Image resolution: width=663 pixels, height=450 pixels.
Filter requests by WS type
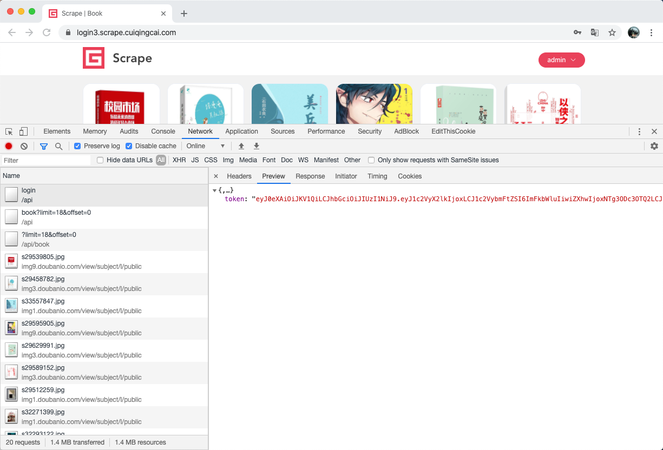[303, 160]
